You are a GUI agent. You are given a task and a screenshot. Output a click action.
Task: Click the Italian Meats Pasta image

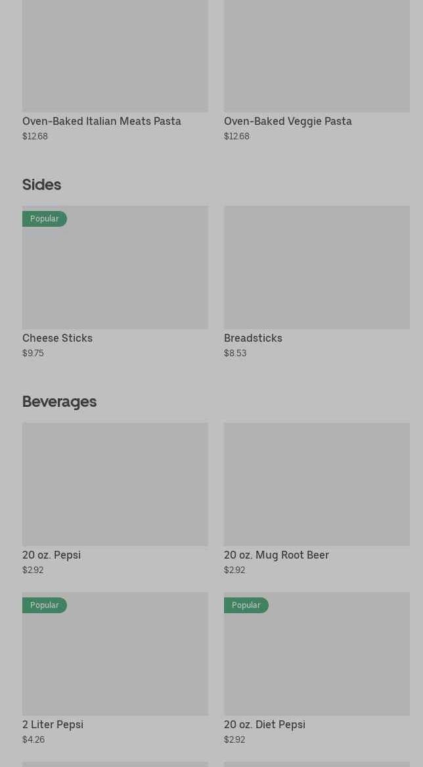point(115,56)
